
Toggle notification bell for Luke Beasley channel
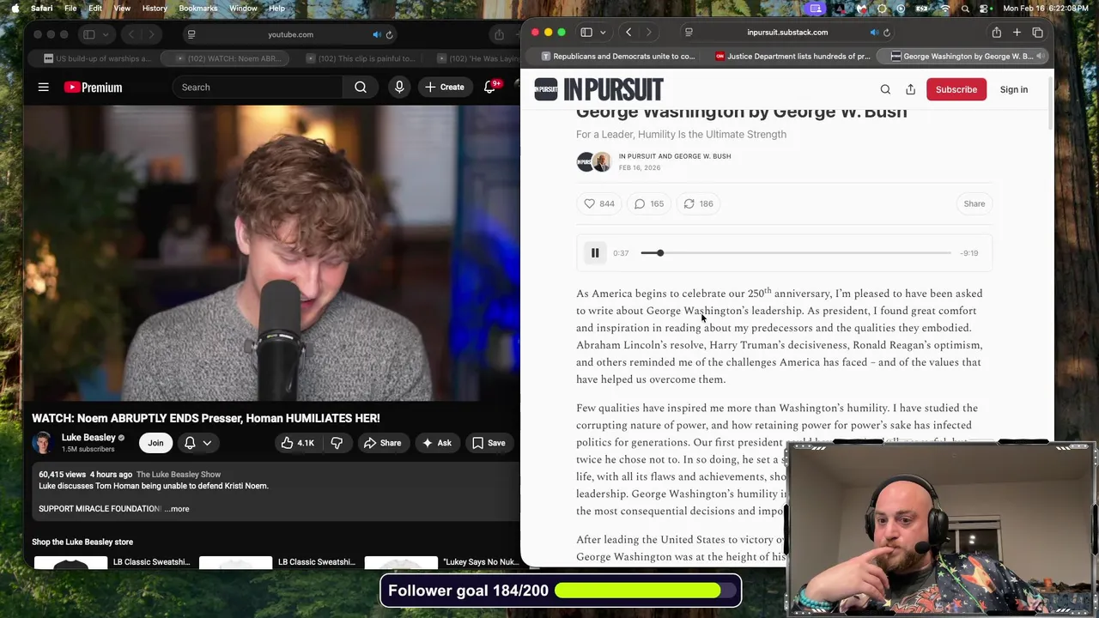click(x=190, y=443)
